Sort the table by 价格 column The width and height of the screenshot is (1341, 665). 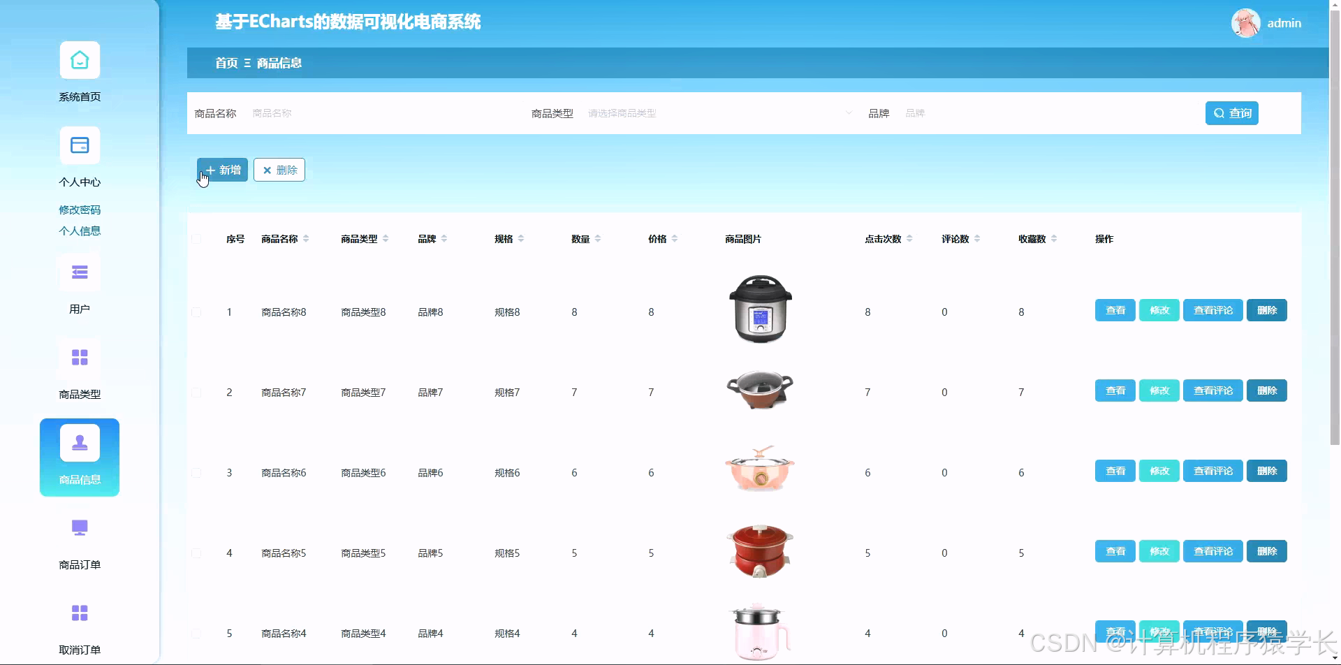pos(673,238)
